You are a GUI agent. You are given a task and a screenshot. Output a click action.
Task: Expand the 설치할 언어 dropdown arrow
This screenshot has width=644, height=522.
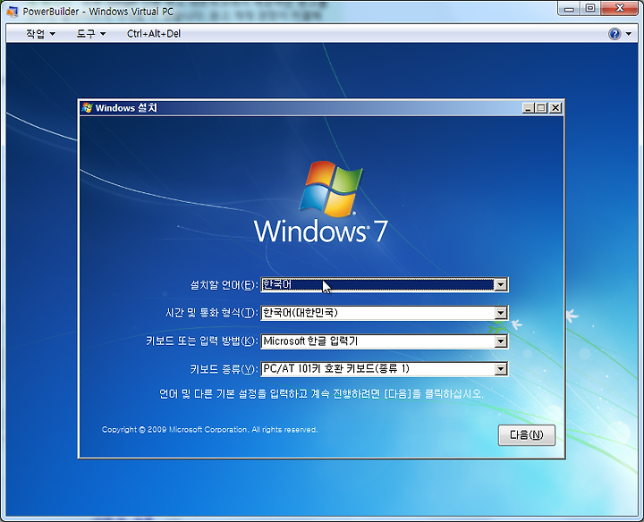pyautogui.click(x=500, y=284)
